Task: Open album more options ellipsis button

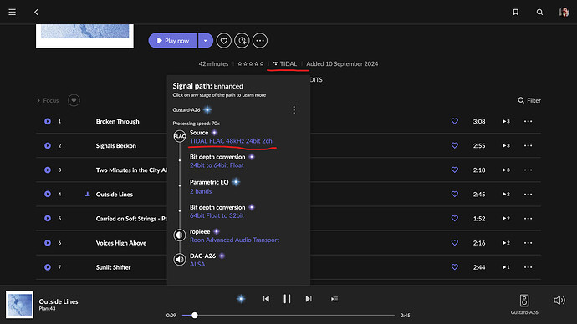Action: coord(260,41)
